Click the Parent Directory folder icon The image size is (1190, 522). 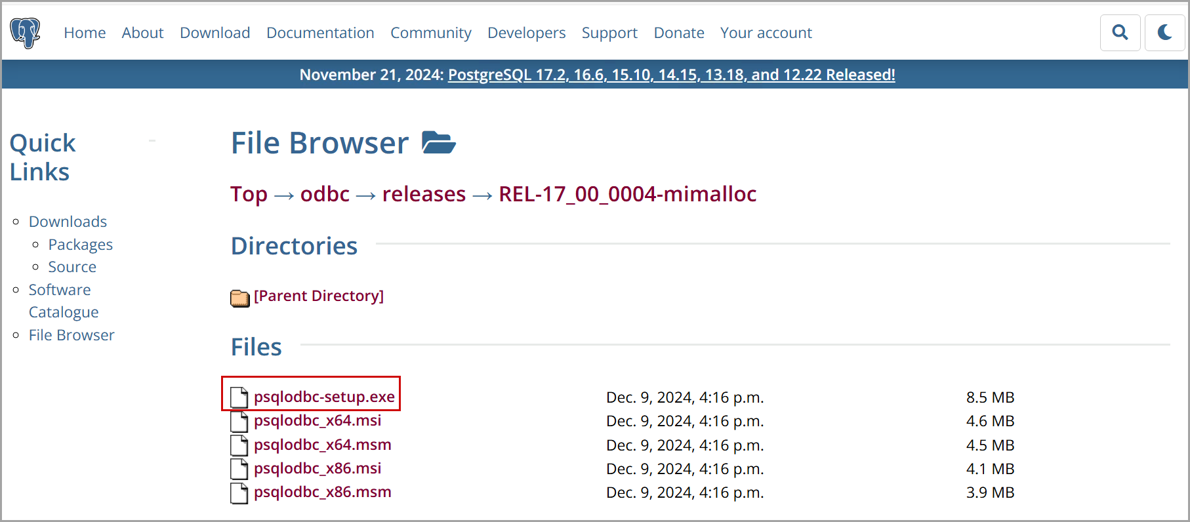pos(240,298)
